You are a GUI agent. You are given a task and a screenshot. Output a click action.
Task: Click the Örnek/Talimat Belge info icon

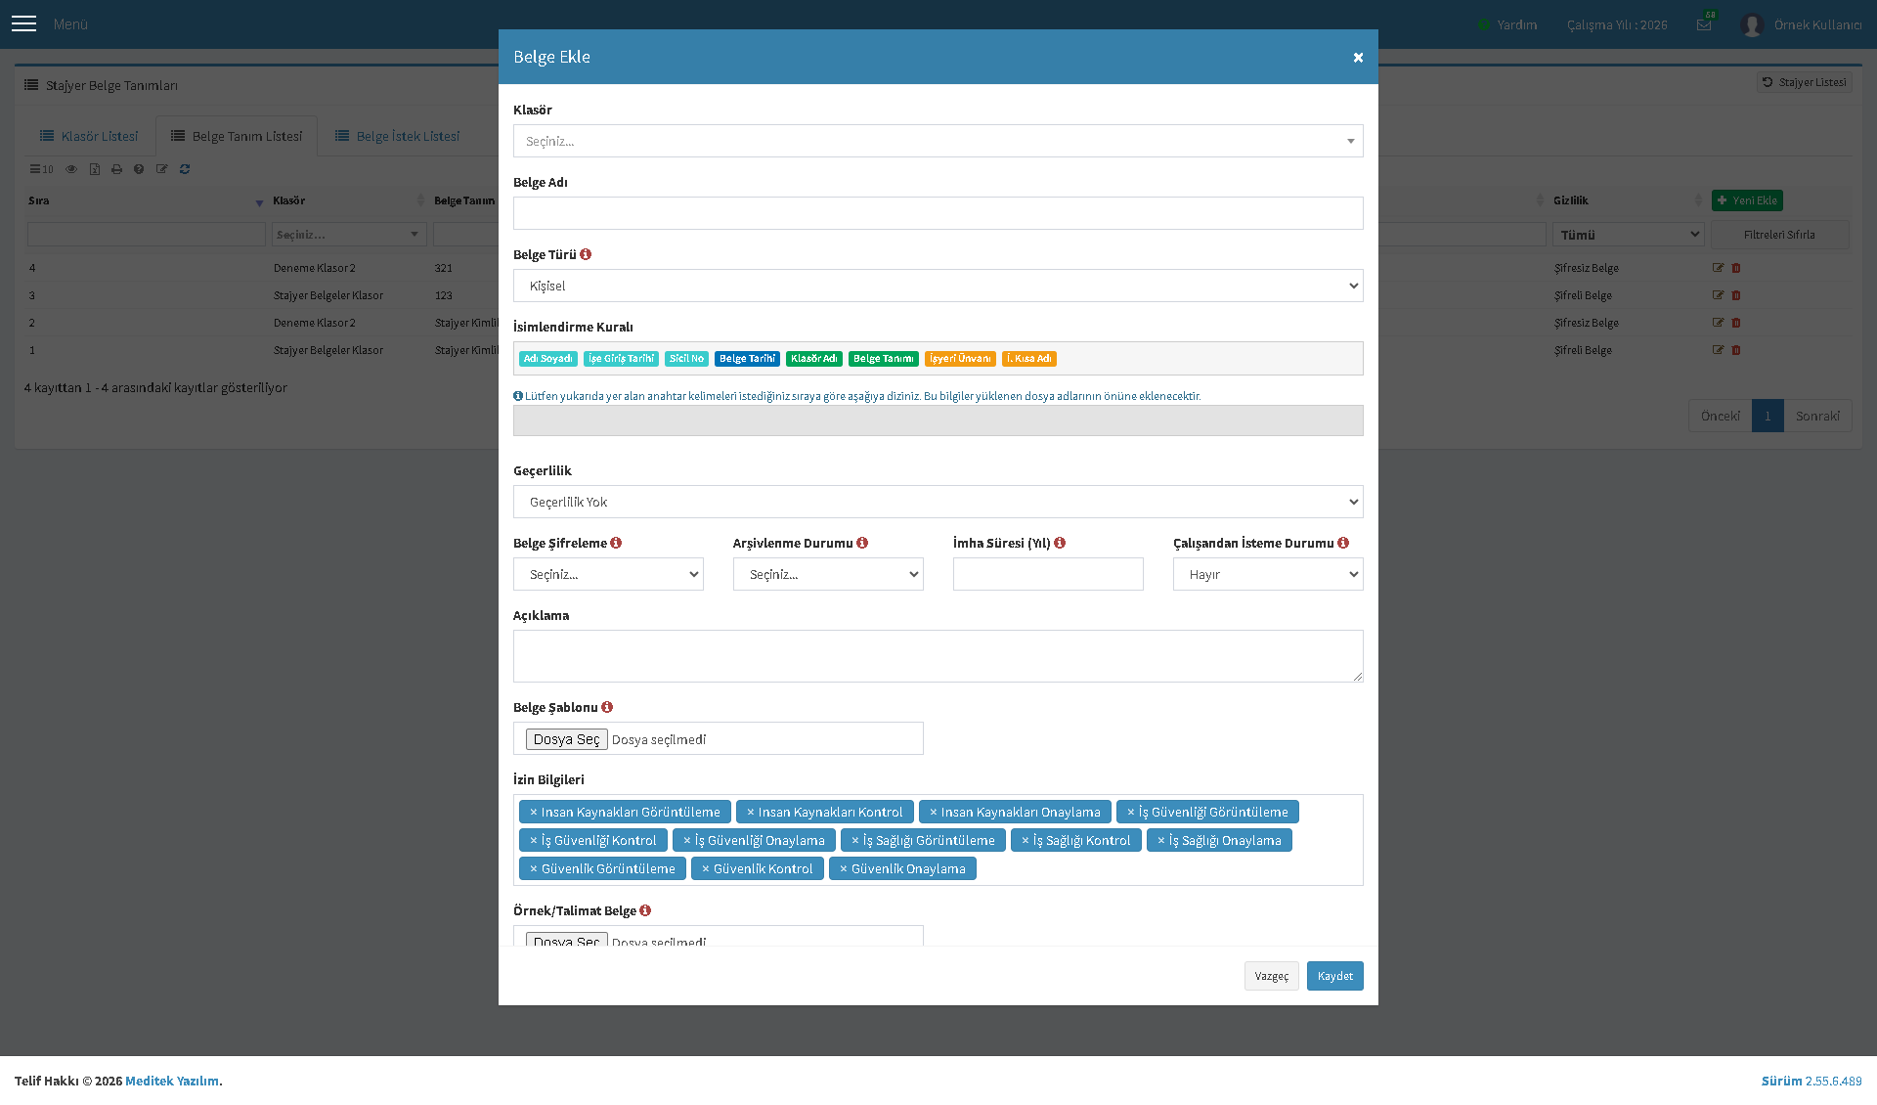645,910
